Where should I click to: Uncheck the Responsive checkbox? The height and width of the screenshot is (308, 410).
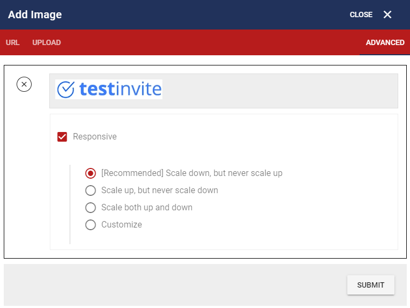click(62, 137)
